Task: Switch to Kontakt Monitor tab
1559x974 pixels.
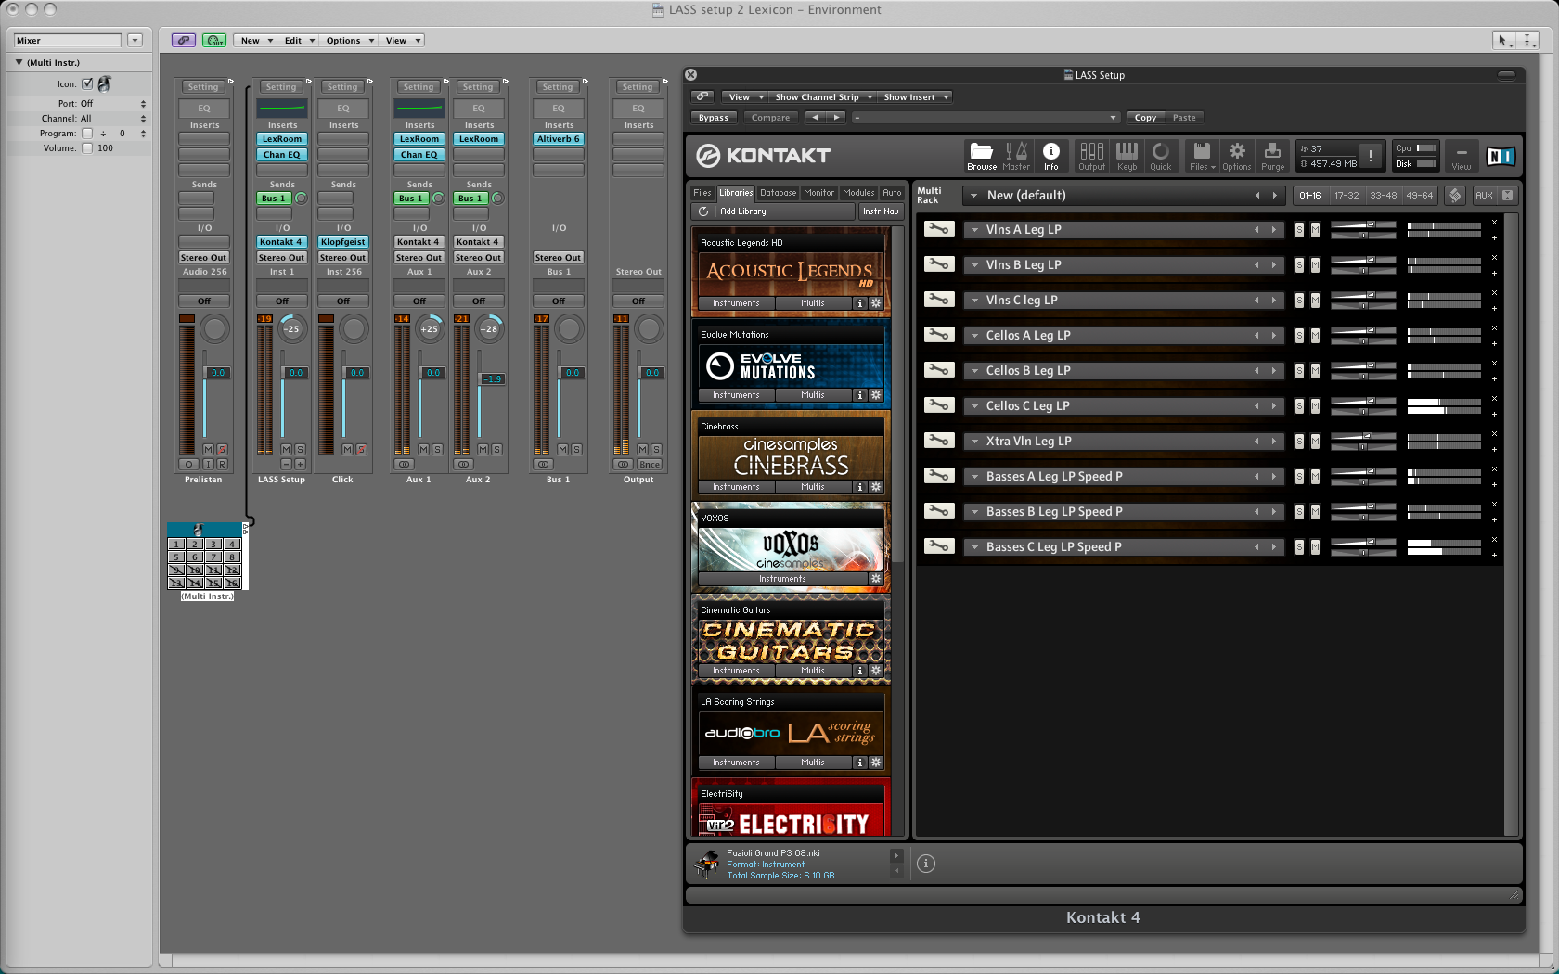Action: coord(818,193)
